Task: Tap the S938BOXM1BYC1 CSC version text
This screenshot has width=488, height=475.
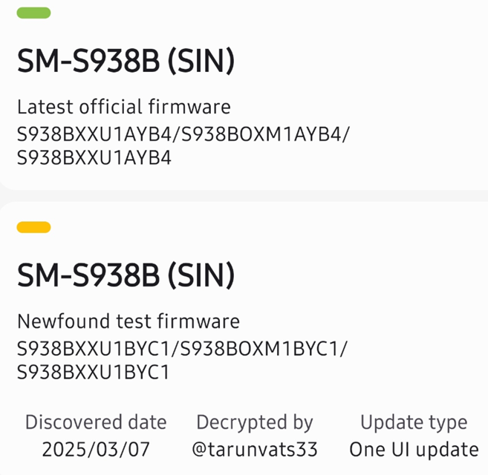Action: point(265,348)
